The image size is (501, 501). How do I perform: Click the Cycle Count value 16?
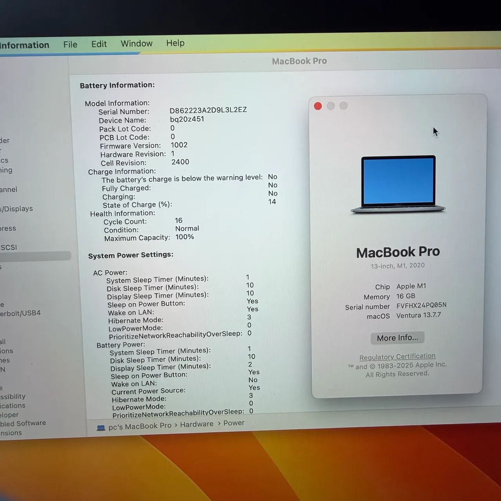point(179,220)
